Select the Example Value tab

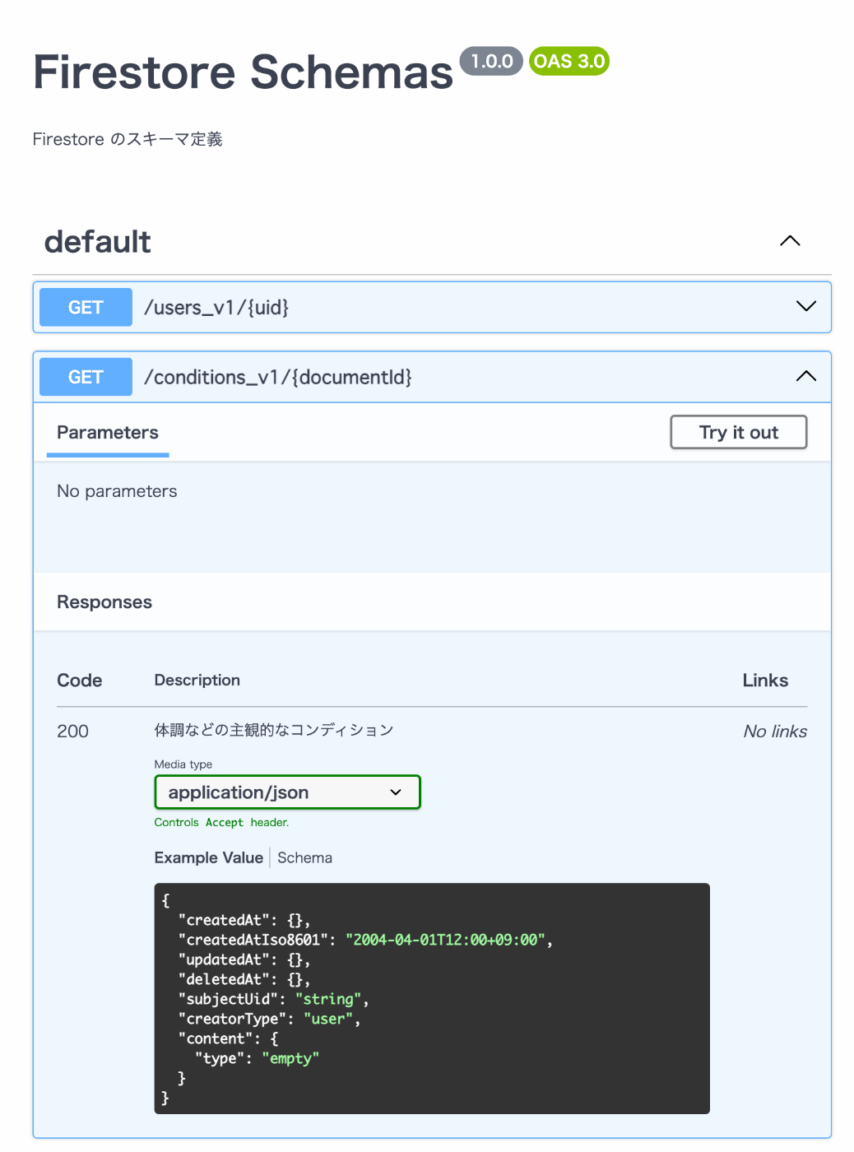click(x=208, y=857)
